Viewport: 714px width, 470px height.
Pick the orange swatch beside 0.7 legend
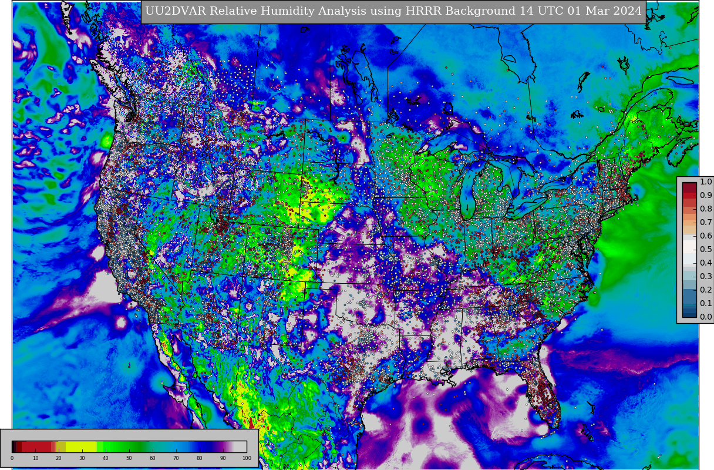tap(689, 222)
